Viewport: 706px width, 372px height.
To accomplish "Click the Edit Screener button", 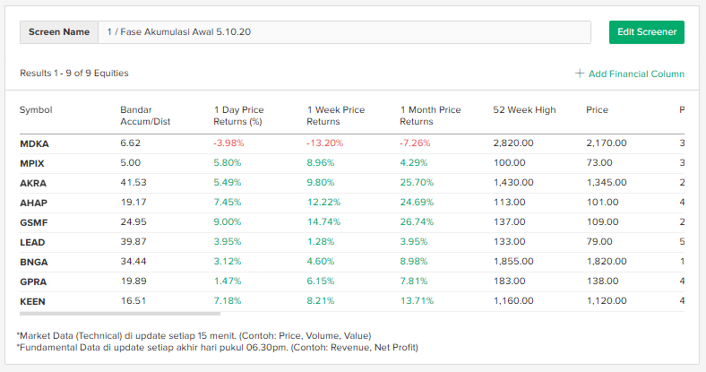I will point(646,32).
